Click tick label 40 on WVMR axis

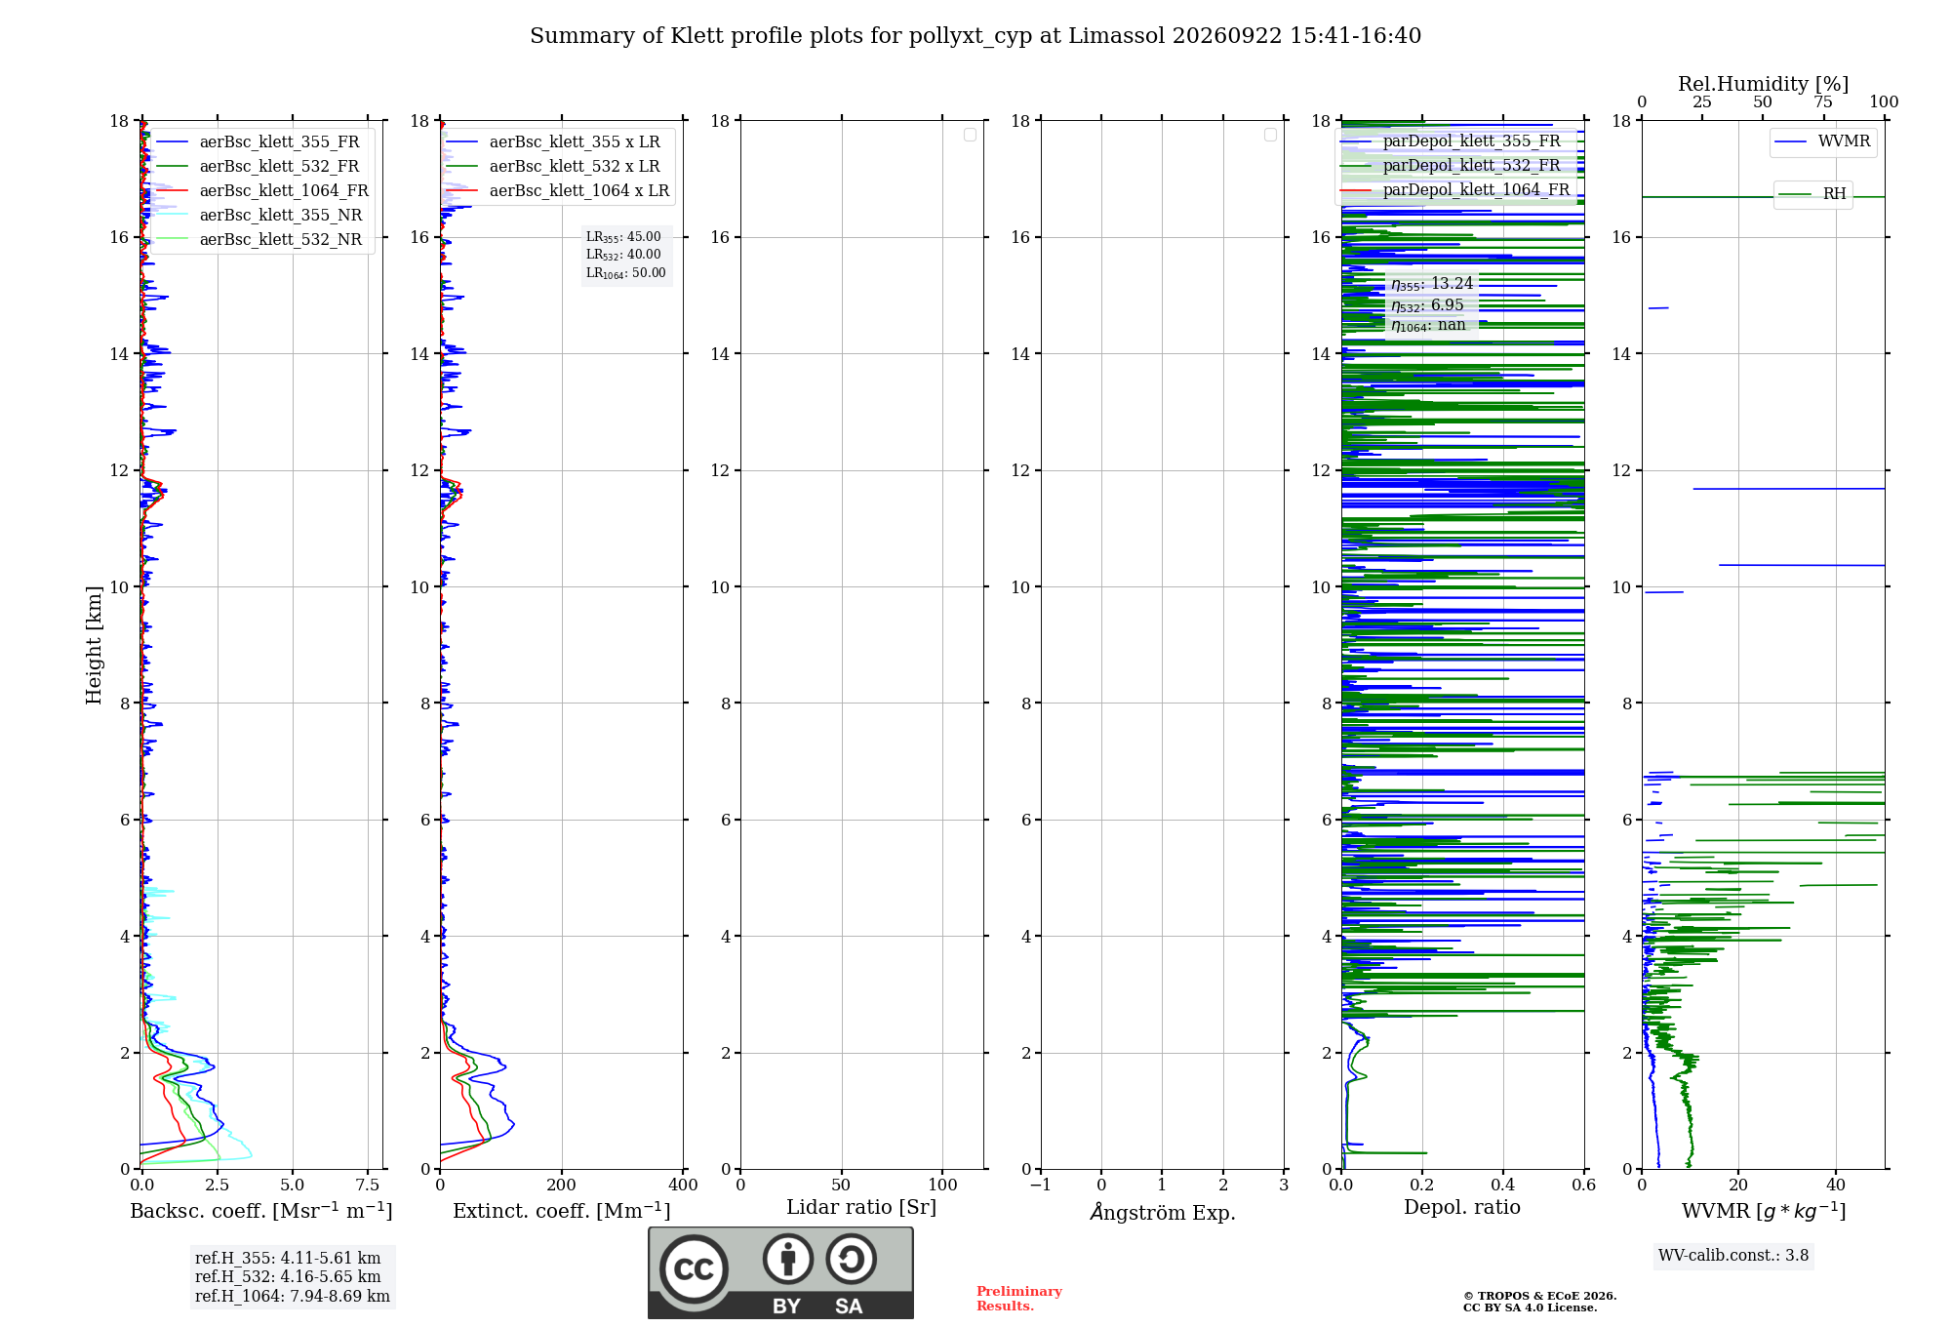pos(1836,1185)
